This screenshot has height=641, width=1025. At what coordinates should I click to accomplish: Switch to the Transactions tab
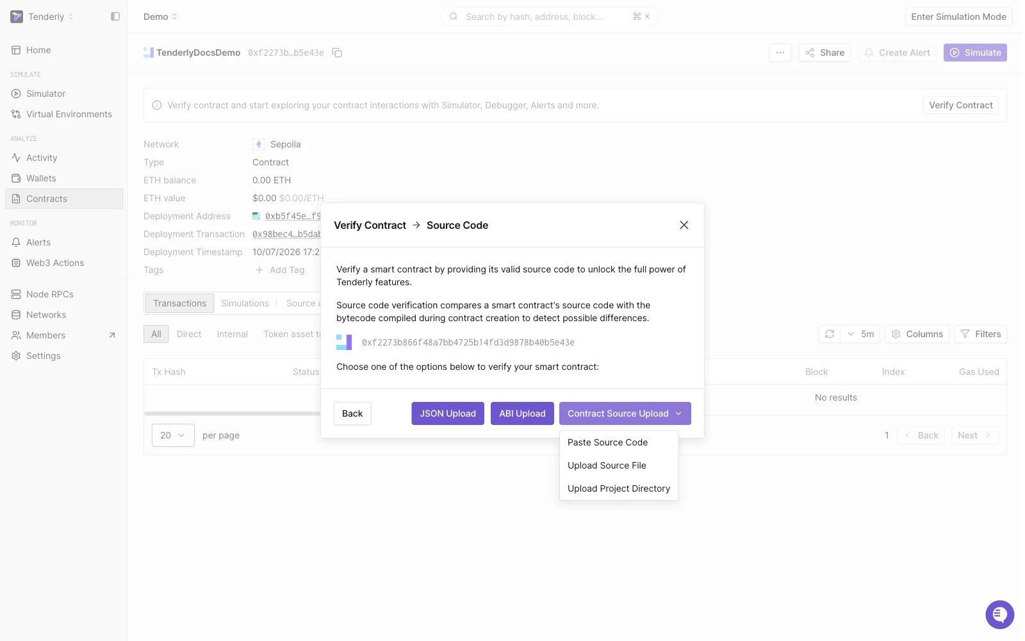pos(180,303)
